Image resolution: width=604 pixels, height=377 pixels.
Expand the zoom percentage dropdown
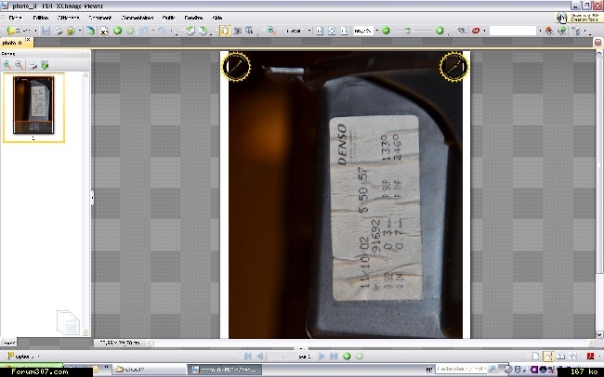pos(376,31)
